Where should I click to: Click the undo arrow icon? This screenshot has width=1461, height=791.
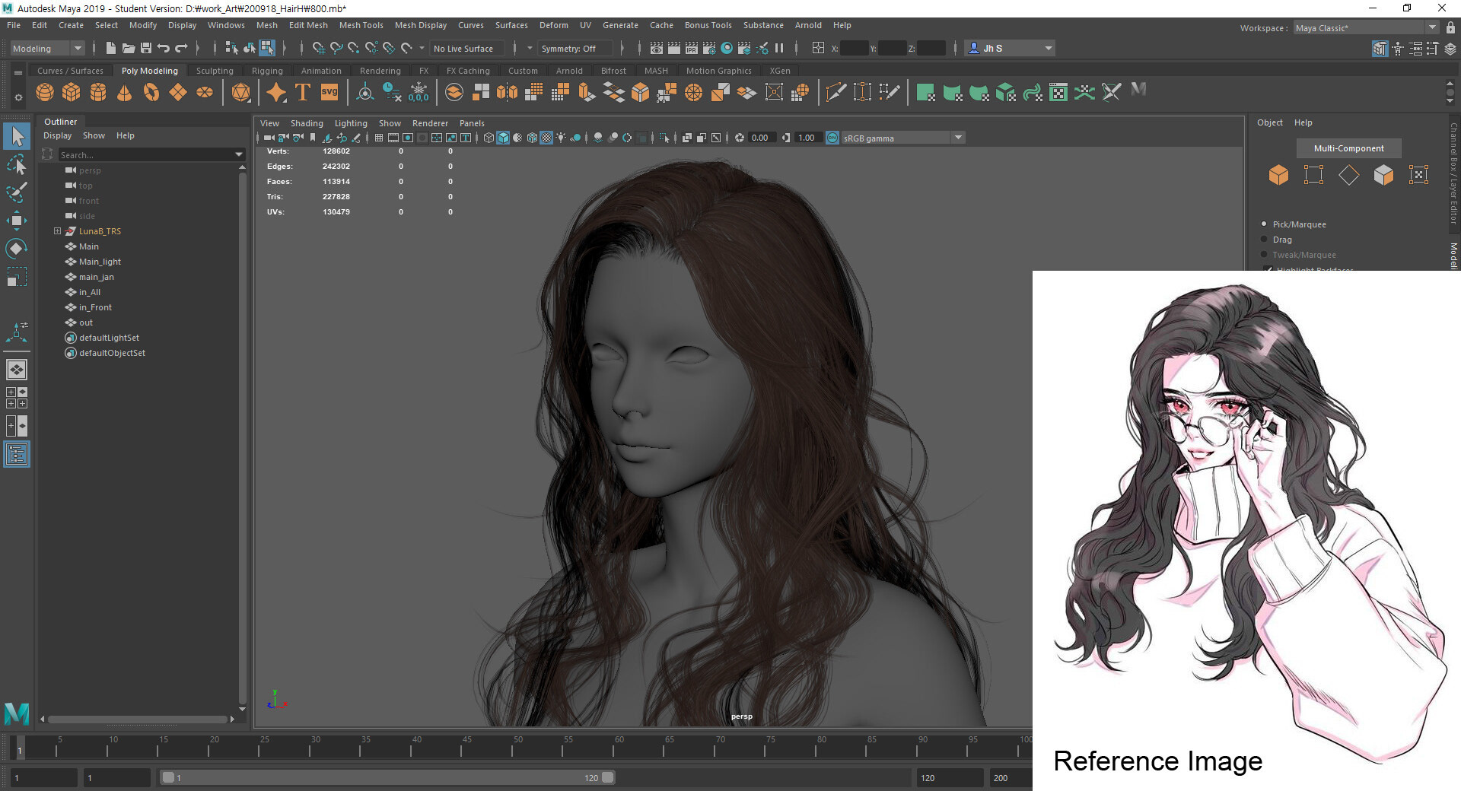163,49
